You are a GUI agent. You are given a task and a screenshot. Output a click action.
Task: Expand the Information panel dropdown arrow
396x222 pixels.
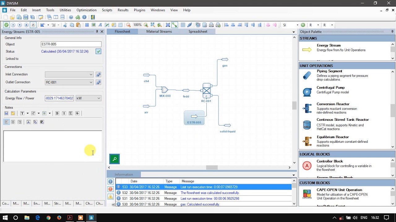click(294, 175)
